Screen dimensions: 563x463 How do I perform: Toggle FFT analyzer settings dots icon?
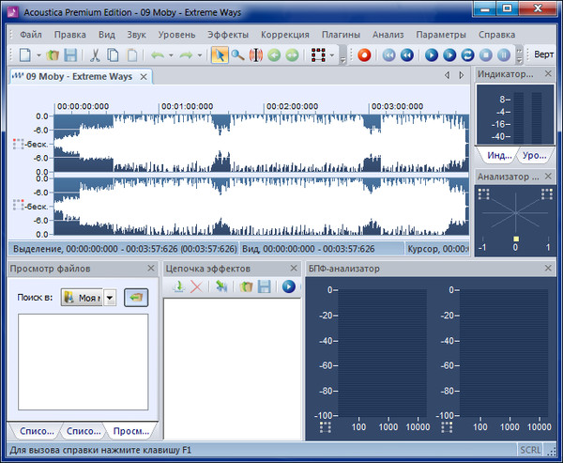click(326, 427)
